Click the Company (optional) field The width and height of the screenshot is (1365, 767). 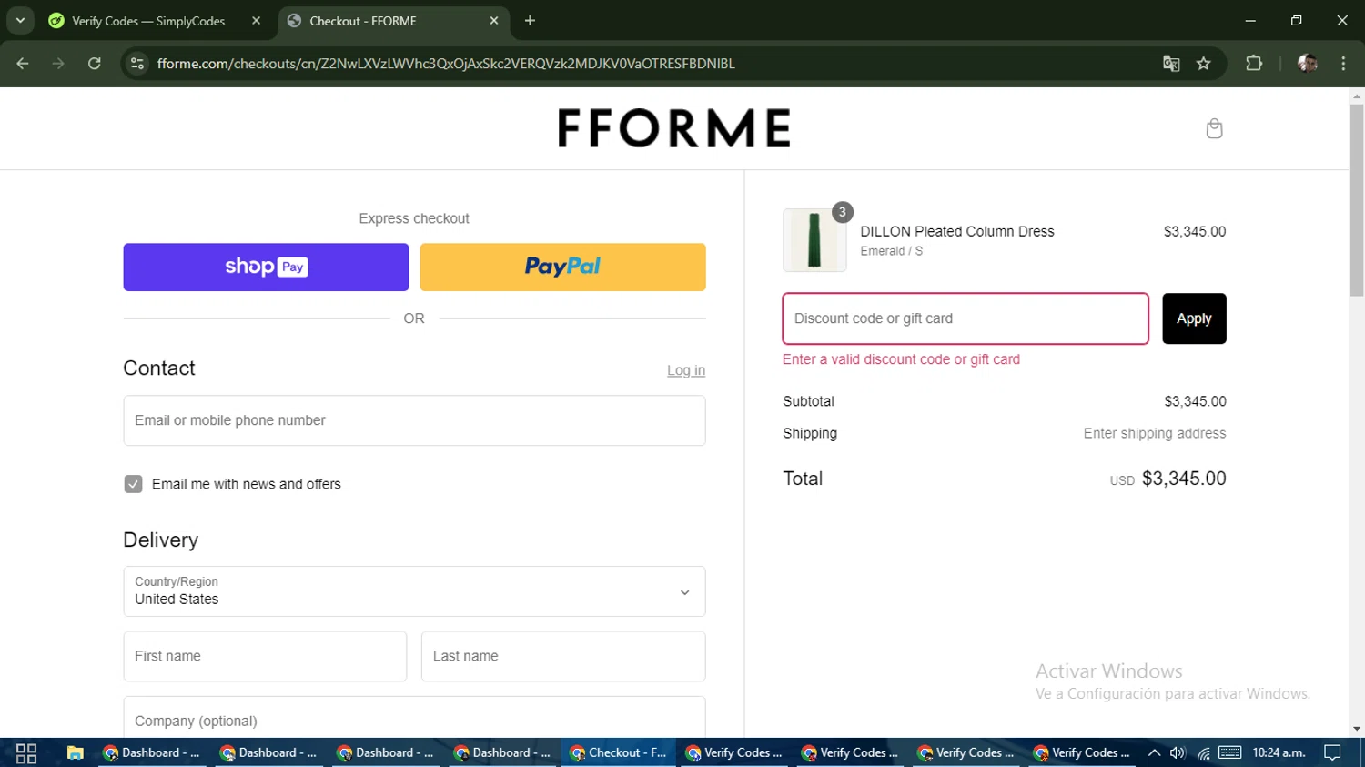point(414,718)
